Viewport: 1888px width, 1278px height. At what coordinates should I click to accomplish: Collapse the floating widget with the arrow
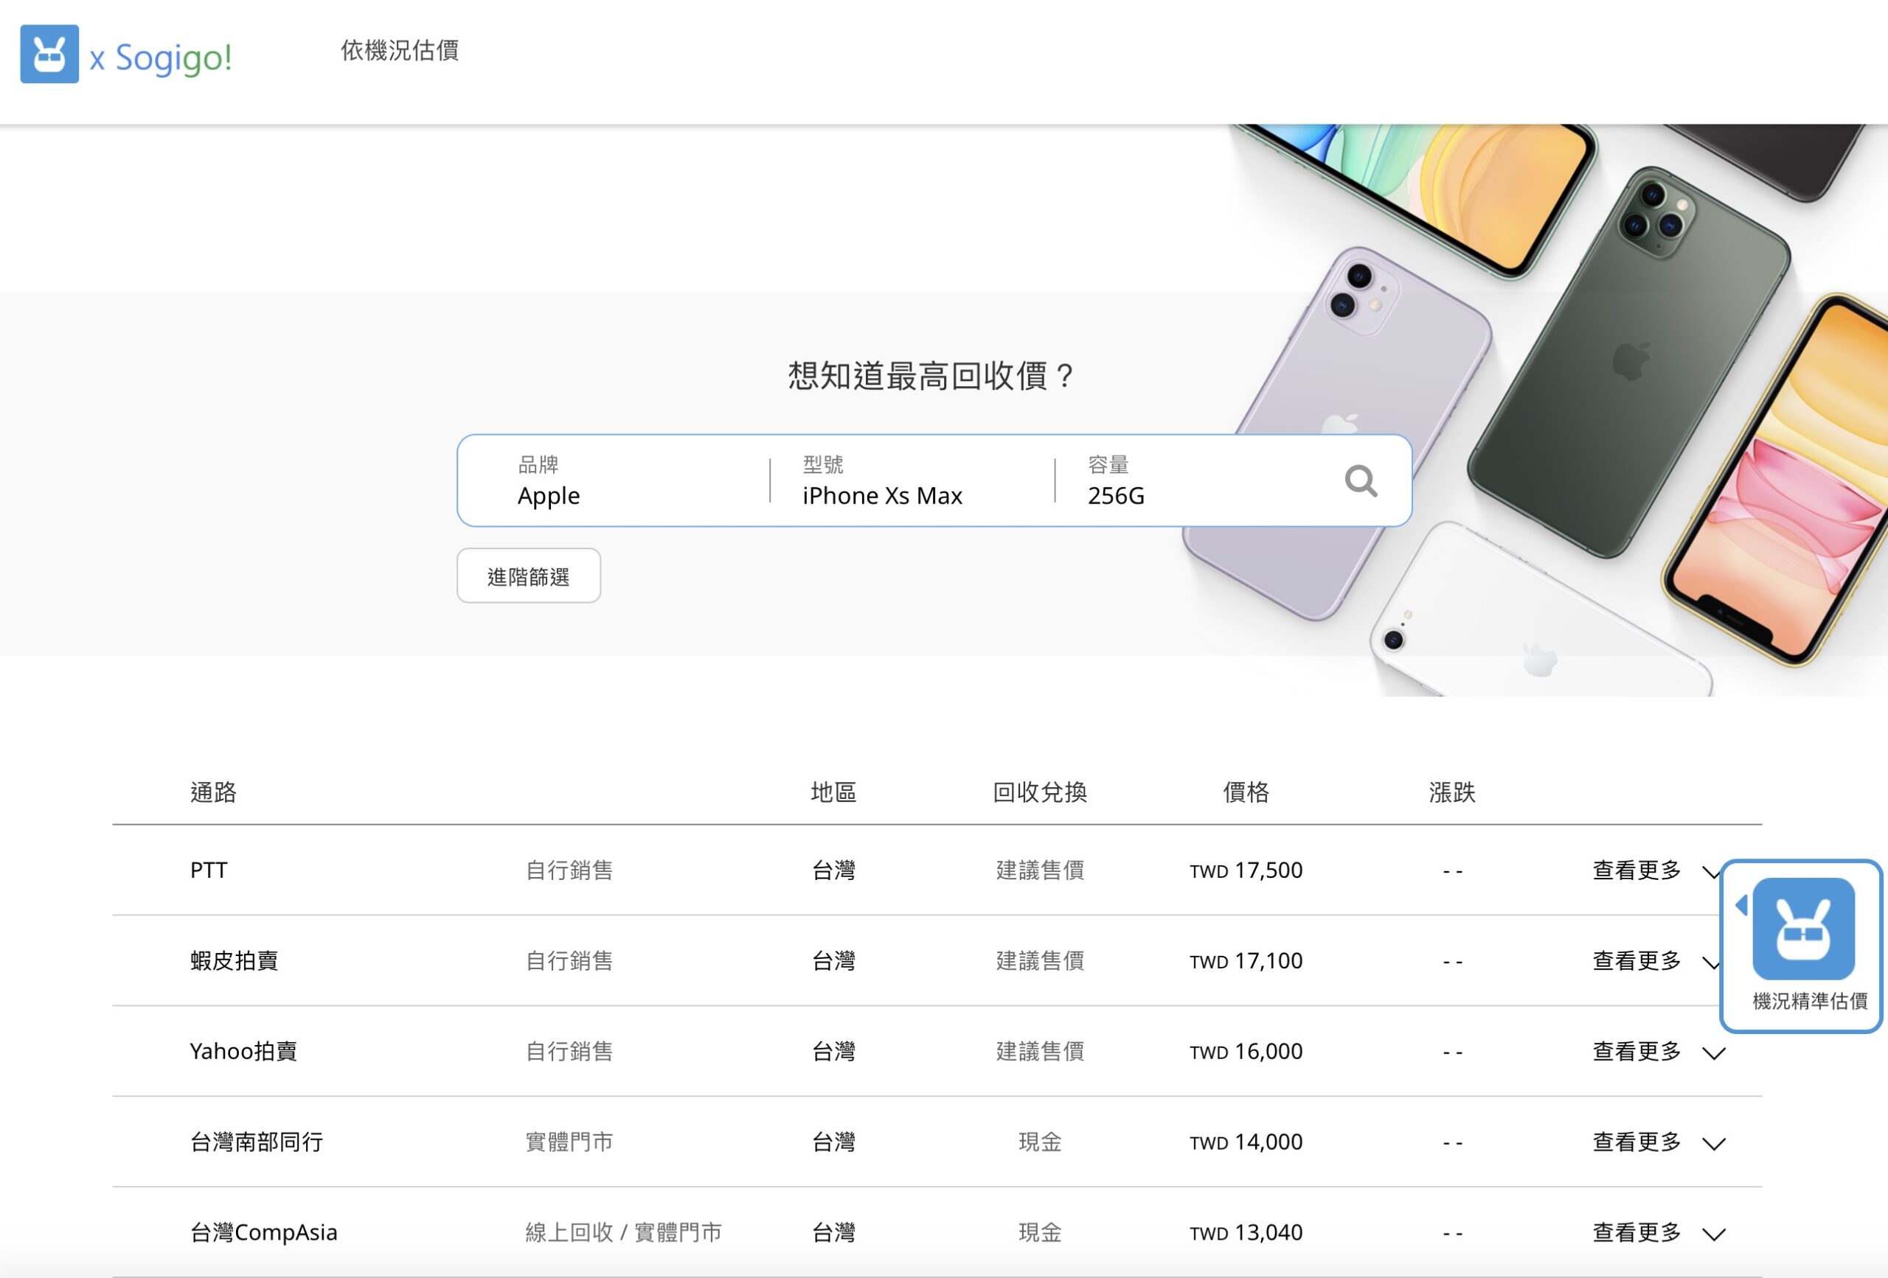[x=1741, y=904]
